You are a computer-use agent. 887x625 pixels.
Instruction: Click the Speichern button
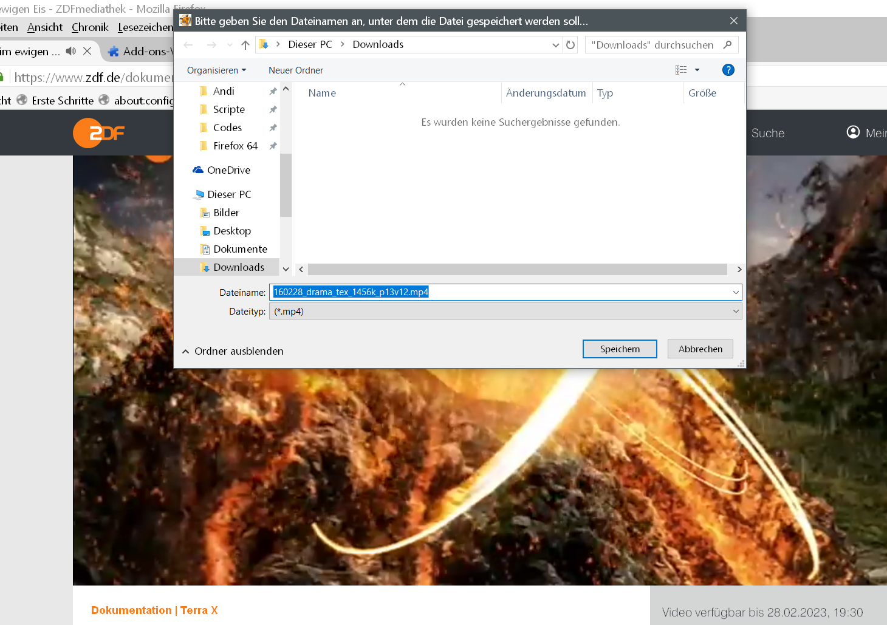click(x=620, y=349)
